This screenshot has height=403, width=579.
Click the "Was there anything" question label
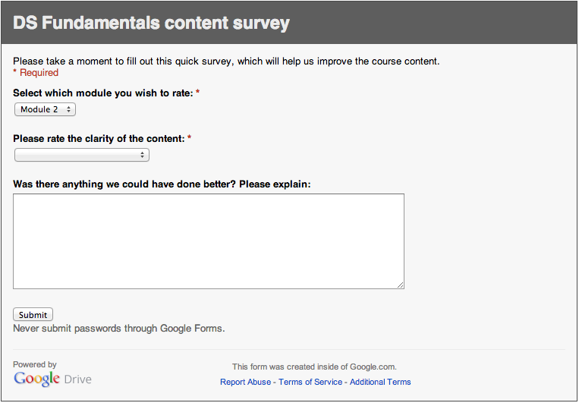[162, 184]
